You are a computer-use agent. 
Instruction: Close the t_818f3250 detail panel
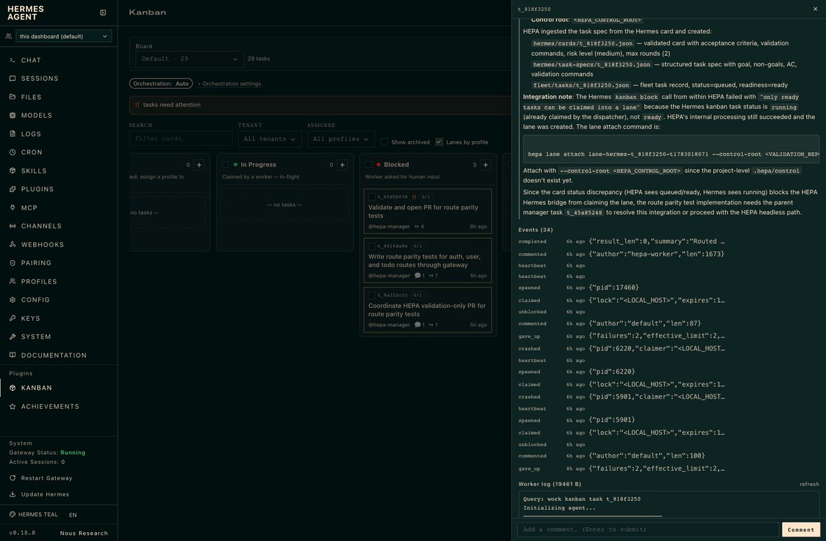816,9
